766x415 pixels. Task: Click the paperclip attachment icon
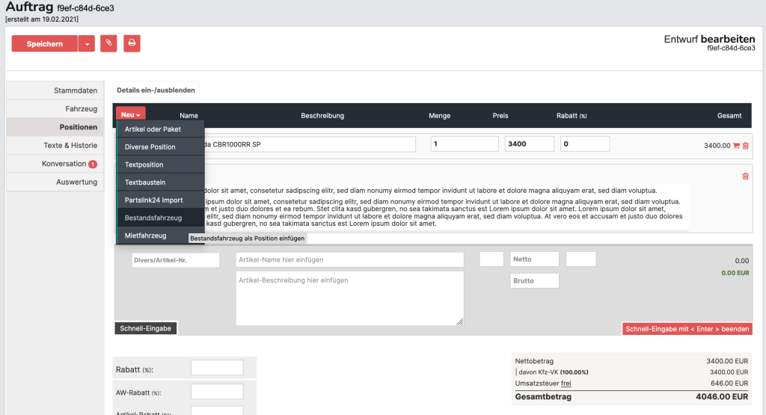coord(108,43)
